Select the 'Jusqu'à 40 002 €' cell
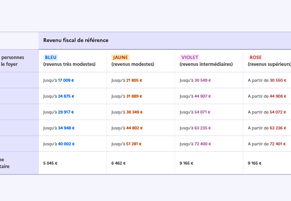The height and width of the screenshot is (201, 291). tap(59, 144)
